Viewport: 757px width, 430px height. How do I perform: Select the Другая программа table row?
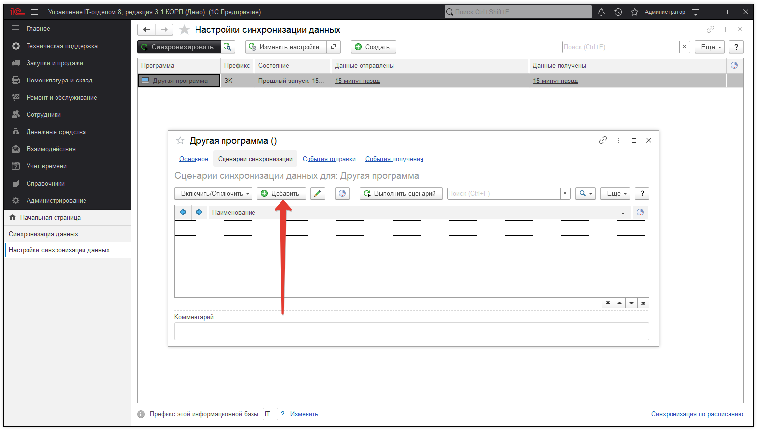pyautogui.click(x=180, y=81)
